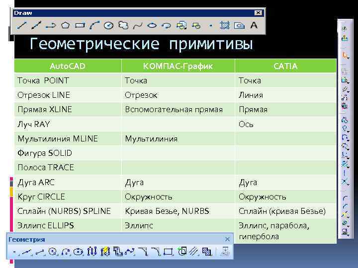Click the AutoCAD column header

pos(68,66)
